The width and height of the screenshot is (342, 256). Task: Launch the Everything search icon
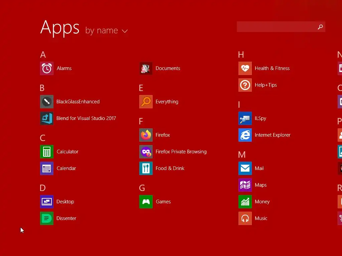tap(146, 102)
